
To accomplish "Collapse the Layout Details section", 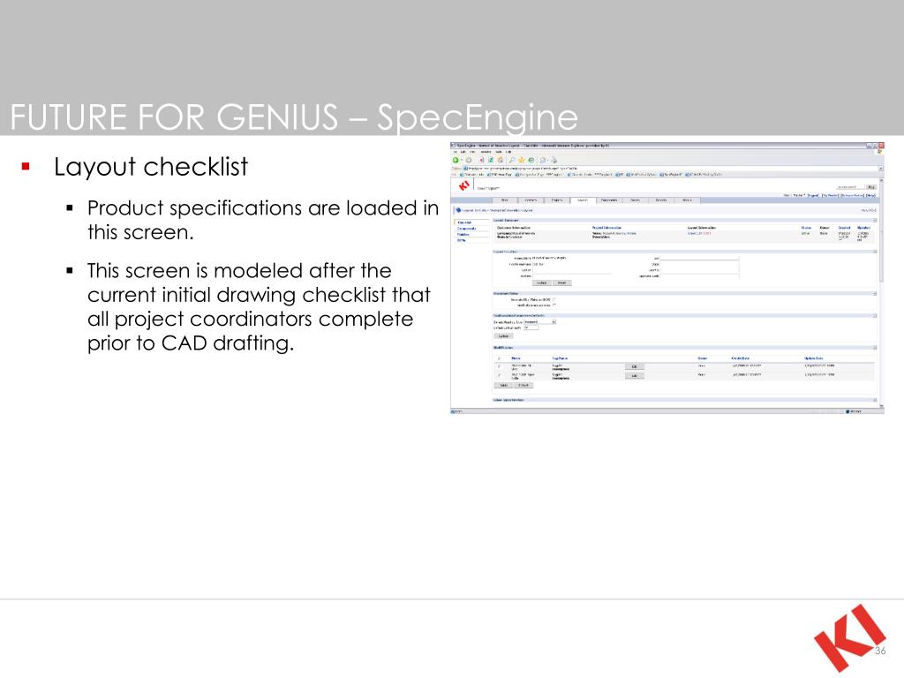I will pos(875,252).
